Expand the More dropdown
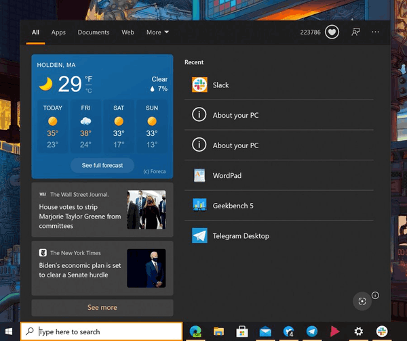 tap(157, 32)
